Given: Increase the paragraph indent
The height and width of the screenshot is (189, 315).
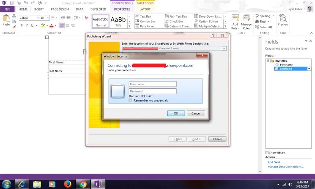Looking at the screenshot, I should click(69, 18).
